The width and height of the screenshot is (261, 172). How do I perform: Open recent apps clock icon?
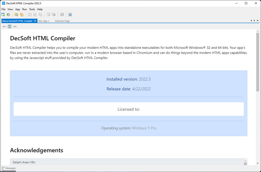(x=8, y=15)
